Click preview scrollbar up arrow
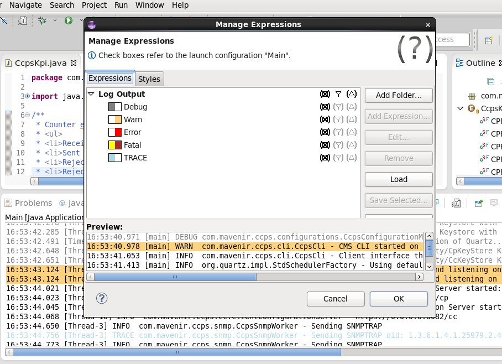The width and height of the screenshot is (502, 364). pyautogui.click(x=430, y=236)
